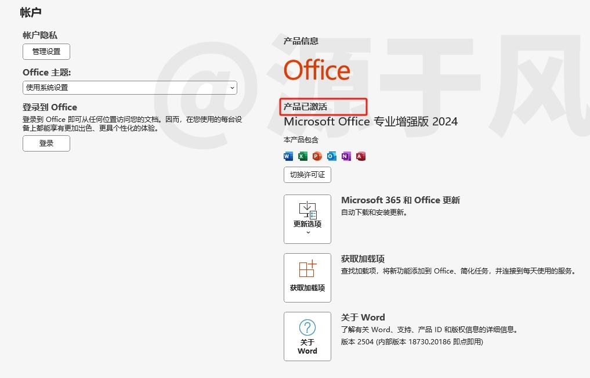The image size is (590, 378).
Task: Click the Microsoft 365 和 Office 更新 heading
Action: point(400,200)
